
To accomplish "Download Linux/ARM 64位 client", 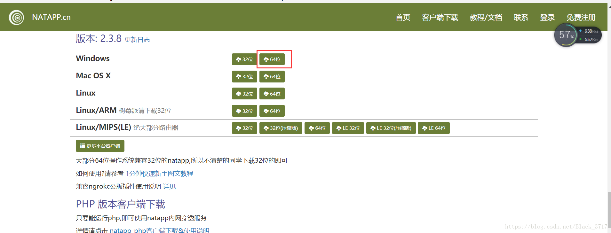I will [272, 111].
